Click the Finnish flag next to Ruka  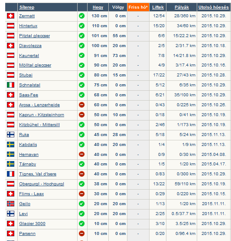tap(11, 134)
